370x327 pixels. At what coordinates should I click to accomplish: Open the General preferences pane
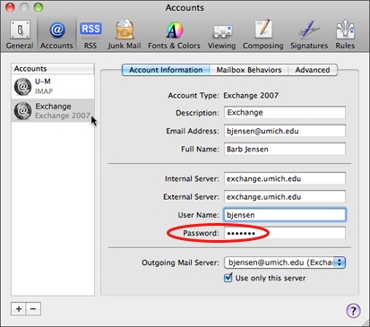tap(20, 35)
